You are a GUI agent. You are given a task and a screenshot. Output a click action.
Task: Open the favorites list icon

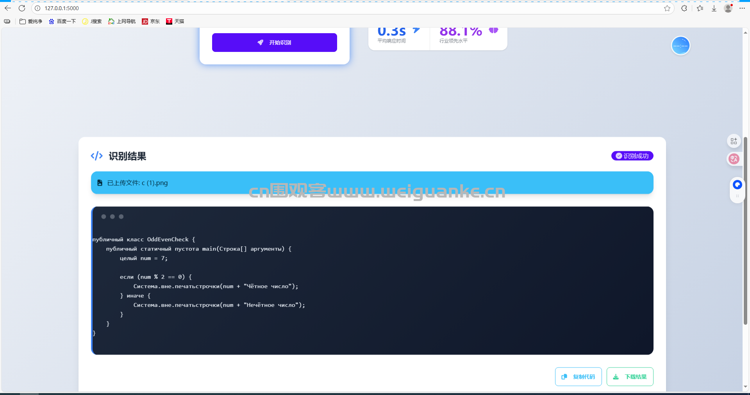(700, 8)
